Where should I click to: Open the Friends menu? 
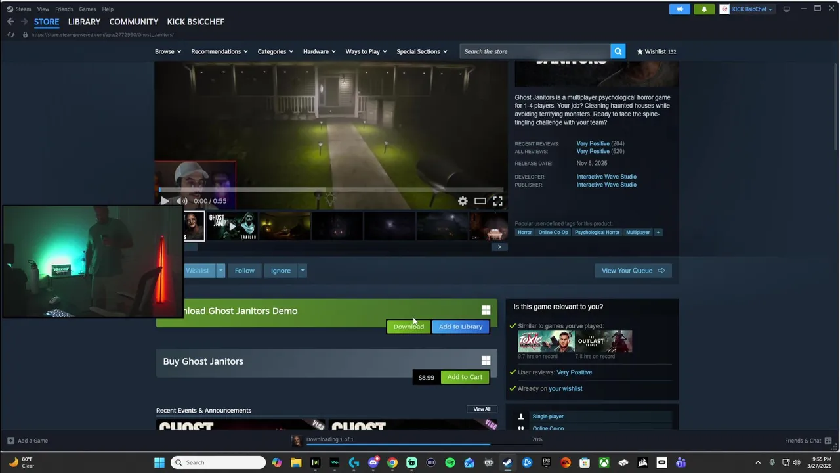click(64, 9)
